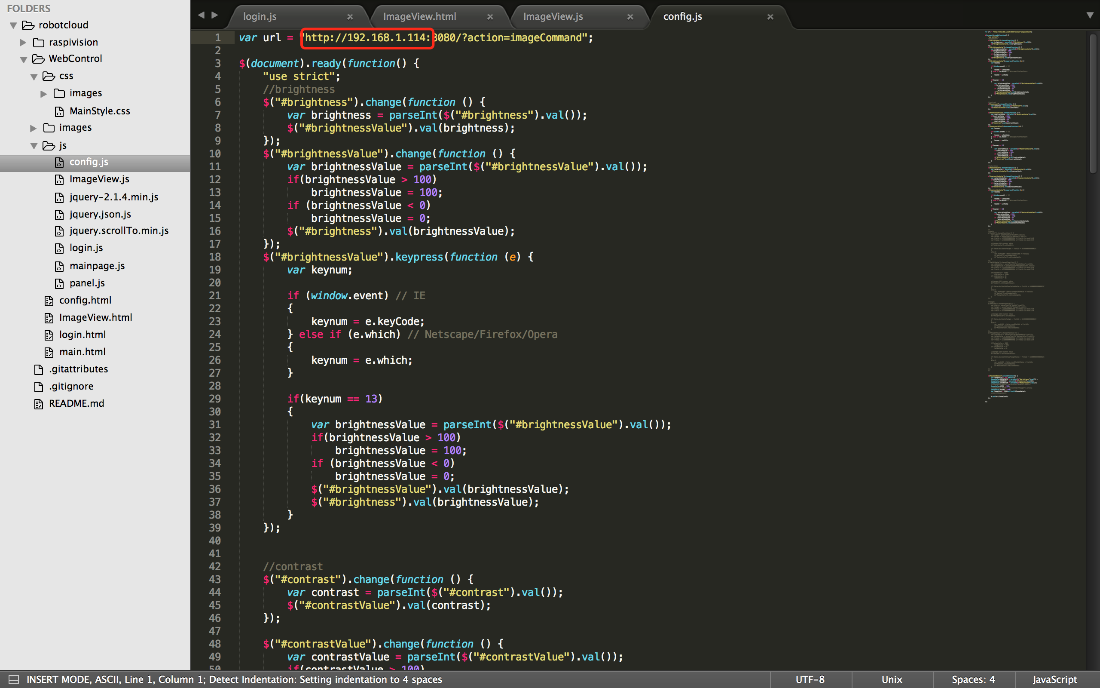Viewport: 1100px width, 688px height.
Task: Click the raspivision folder icon
Action: click(39, 42)
